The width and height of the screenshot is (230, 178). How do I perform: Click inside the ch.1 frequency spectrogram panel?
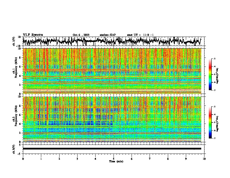point(112,71)
